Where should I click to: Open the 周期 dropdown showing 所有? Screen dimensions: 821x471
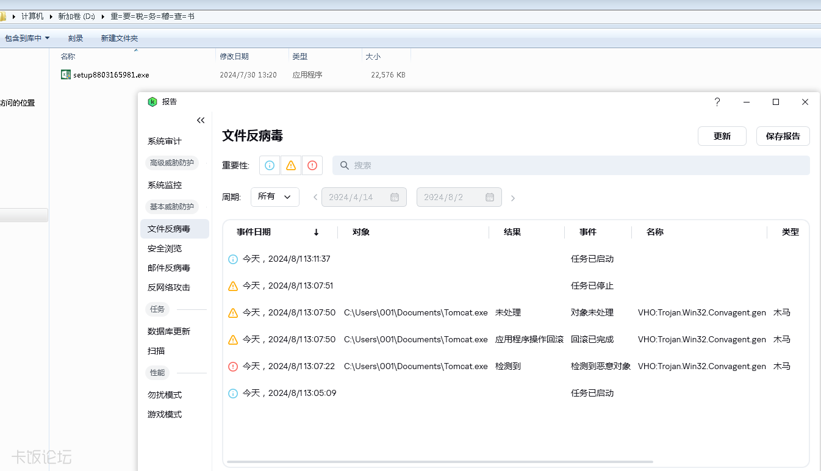pos(275,197)
